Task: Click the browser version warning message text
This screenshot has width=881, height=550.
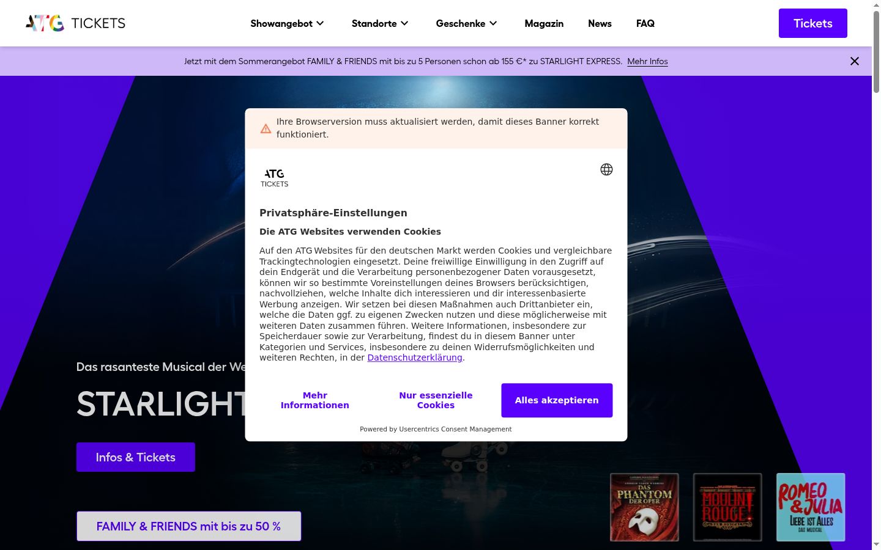Action: click(437, 128)
